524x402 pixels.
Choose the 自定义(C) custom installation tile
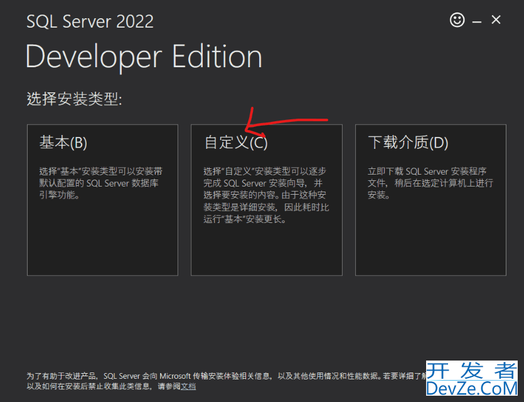[266, 200]
